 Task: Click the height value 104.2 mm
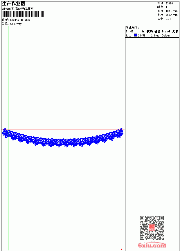[172, 11]
